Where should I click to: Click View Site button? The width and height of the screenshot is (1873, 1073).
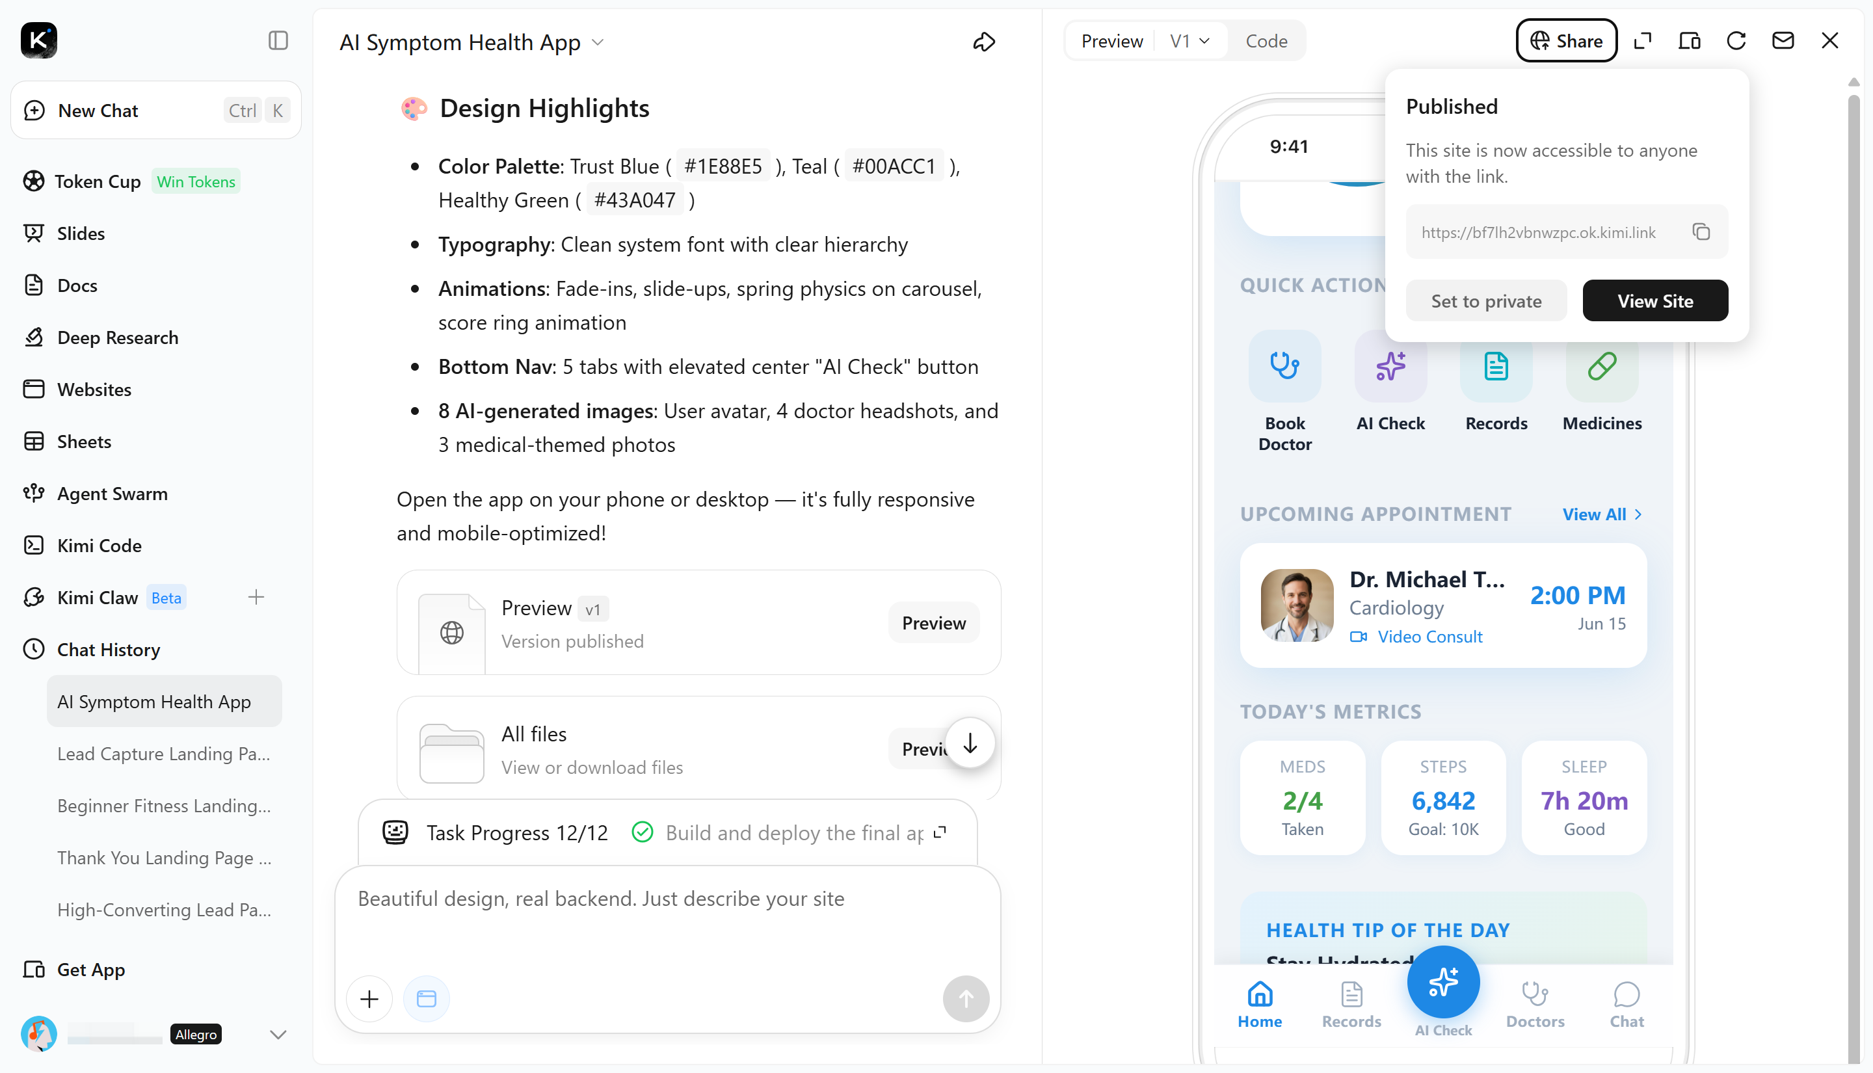(x=1655, y=300)
